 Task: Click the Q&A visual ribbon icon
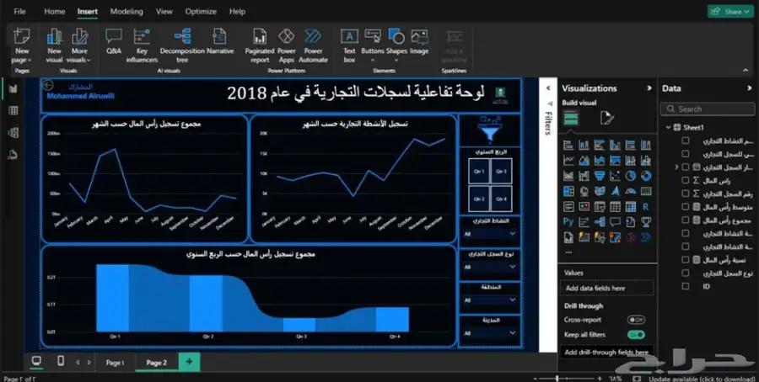point(114,41)
